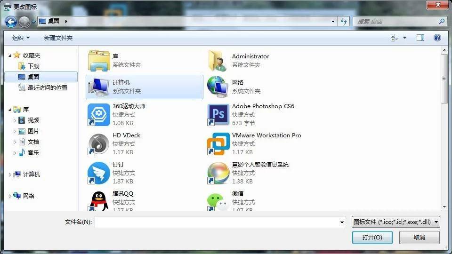This screenshot has height=254, width=452.
Task: Select 最近访问的位置 in navigation pane
Action: 47,88
